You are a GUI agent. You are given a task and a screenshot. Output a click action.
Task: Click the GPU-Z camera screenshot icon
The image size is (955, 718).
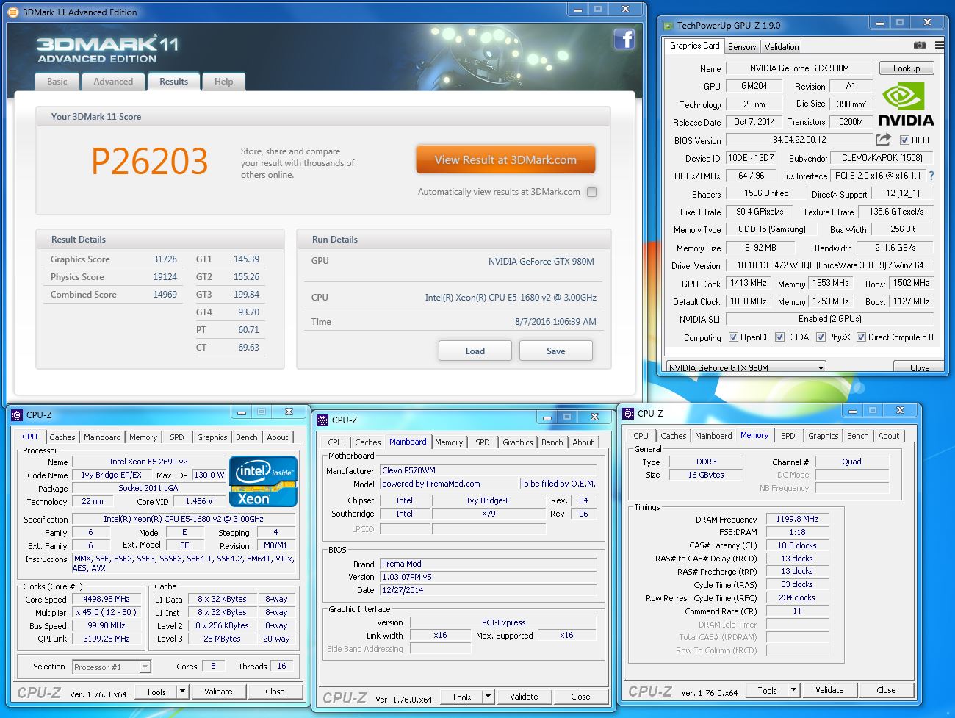coord(919,46)
